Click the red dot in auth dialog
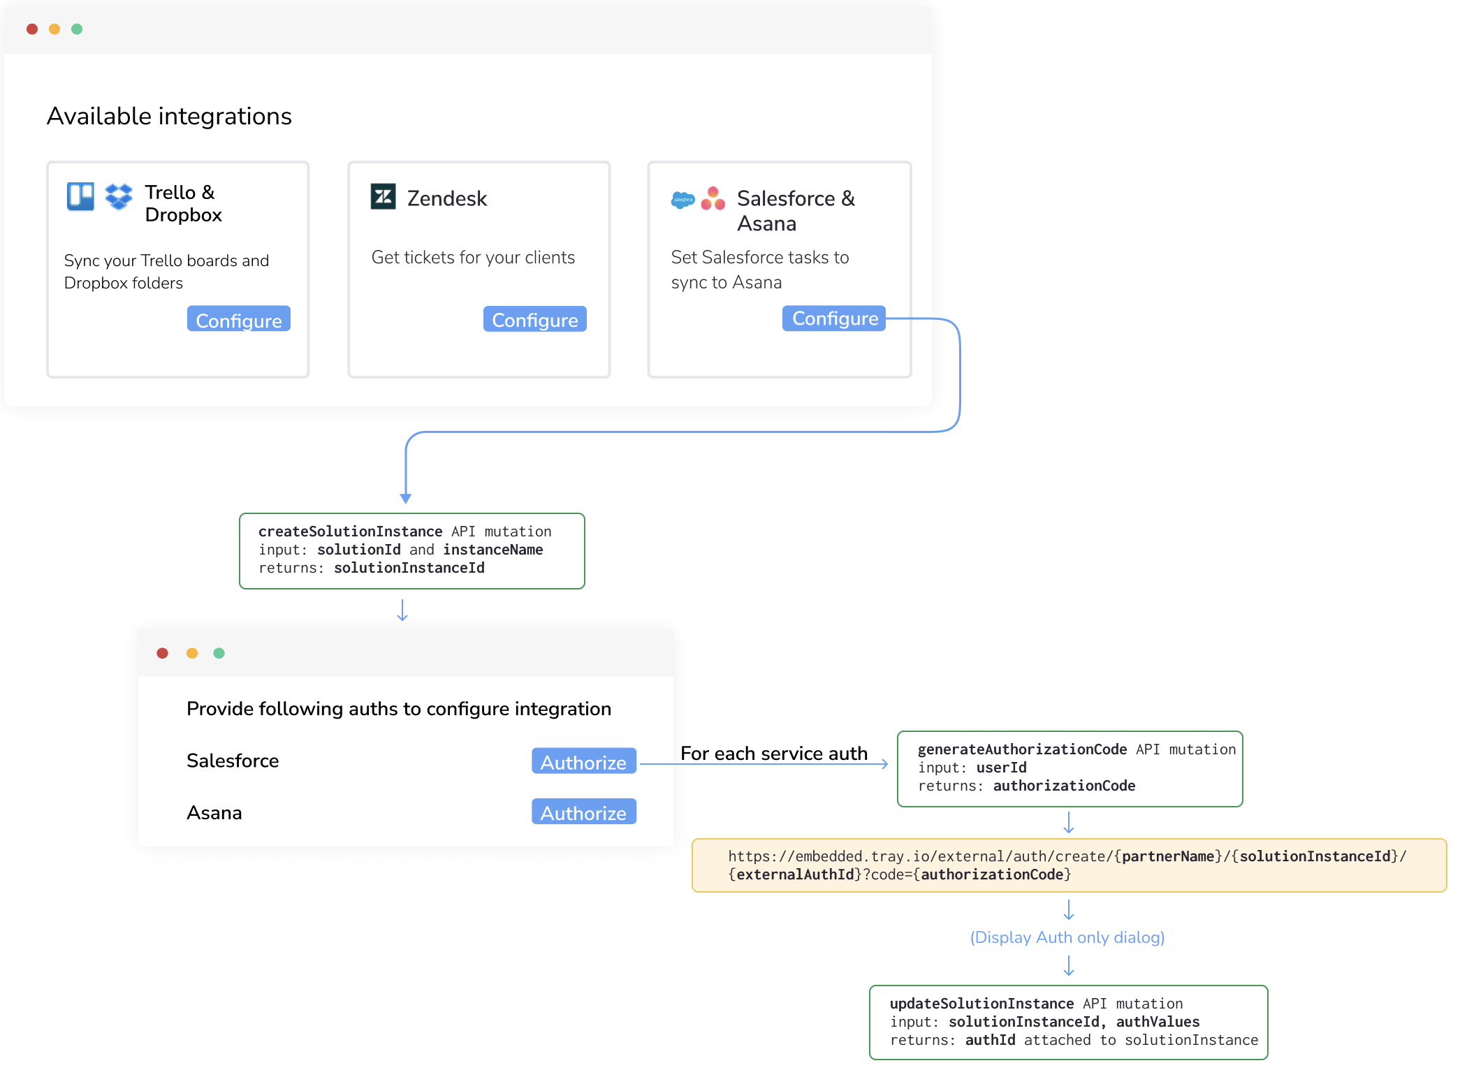 point(162,653)
